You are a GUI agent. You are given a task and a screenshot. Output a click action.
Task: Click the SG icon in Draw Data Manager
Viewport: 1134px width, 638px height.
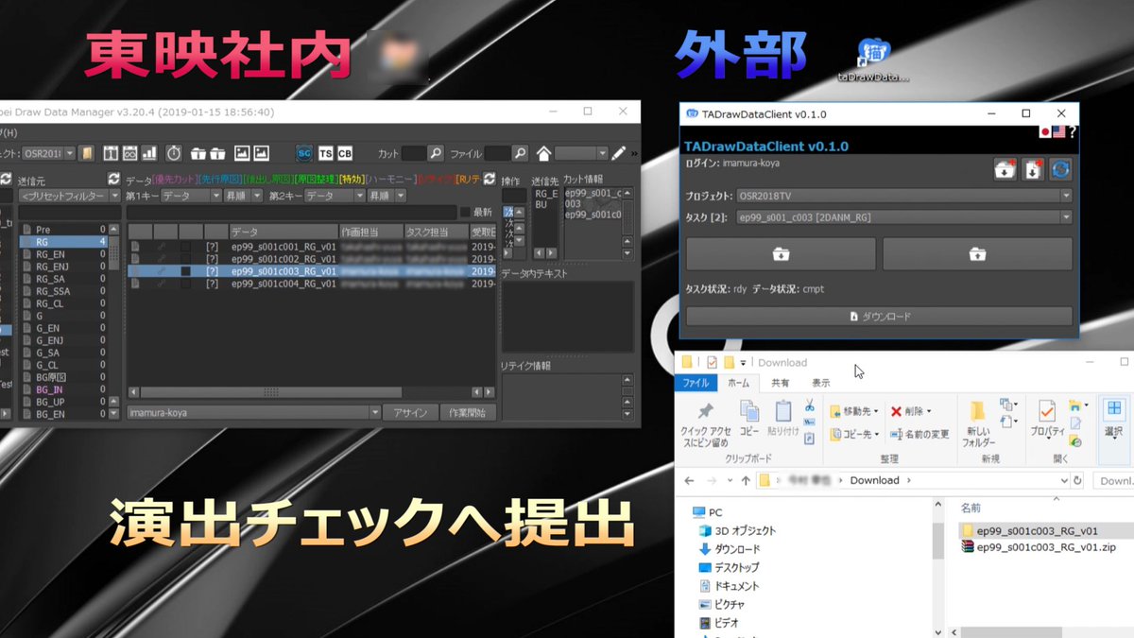coord(304,153)
